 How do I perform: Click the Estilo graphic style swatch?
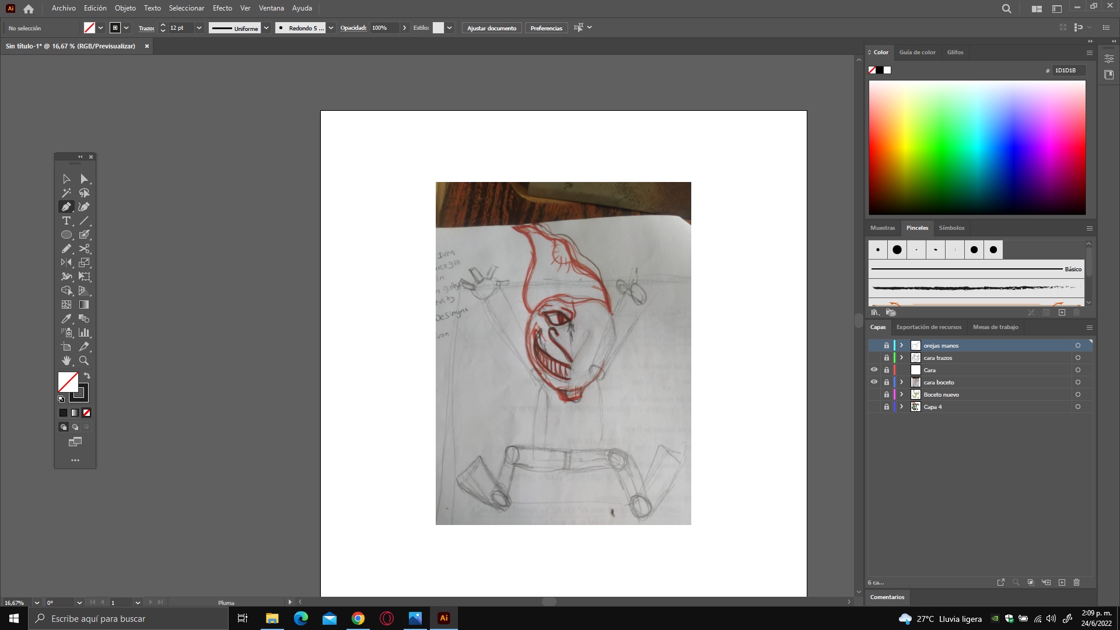[x=438, y=28]
